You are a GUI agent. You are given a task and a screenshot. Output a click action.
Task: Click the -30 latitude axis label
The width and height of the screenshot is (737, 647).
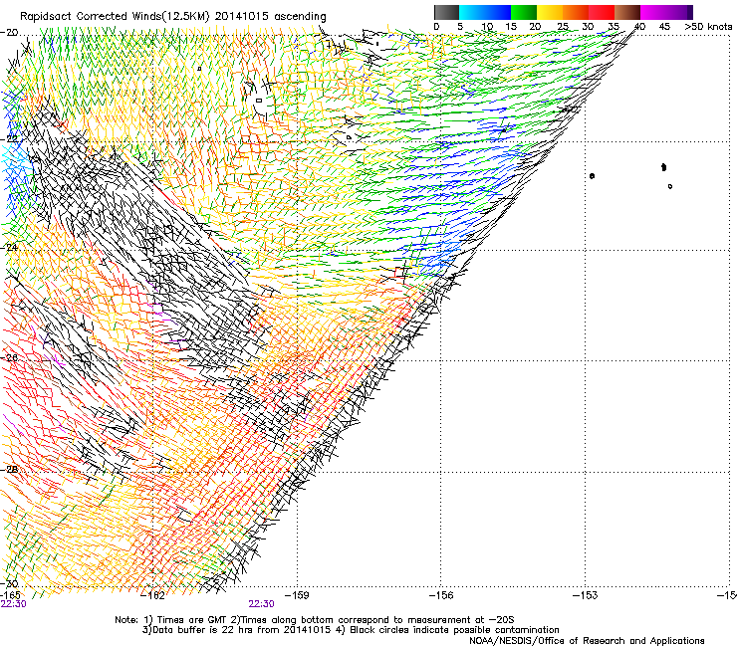click(9, 583)
